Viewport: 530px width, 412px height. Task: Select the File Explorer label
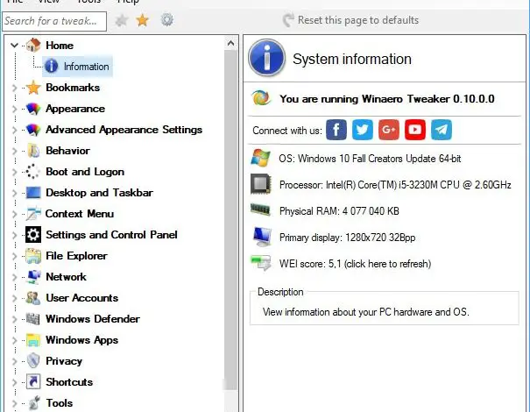click(76, 256)
